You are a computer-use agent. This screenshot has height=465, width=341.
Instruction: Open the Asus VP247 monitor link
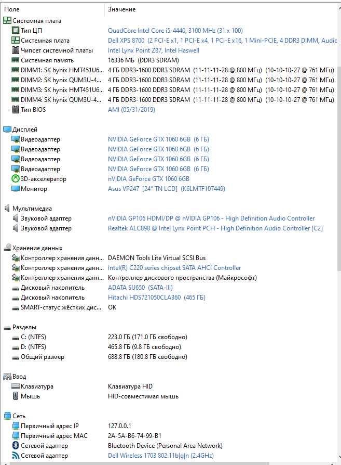(167, 189)
